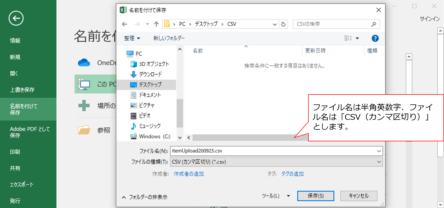Viewport: 444px width, 208px height.
Task: Expand the 整理 menu
Action: click(132, 38)
